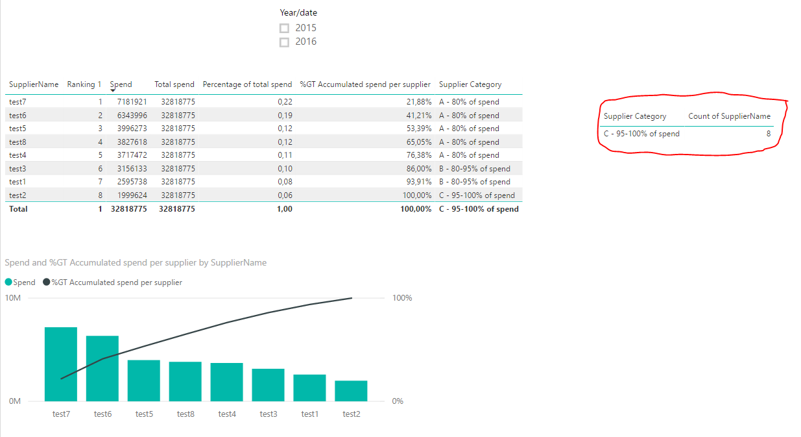Click test7 x-axis label in chart
The height and width of the screenshot is (437, 801).
pos(61,414)
